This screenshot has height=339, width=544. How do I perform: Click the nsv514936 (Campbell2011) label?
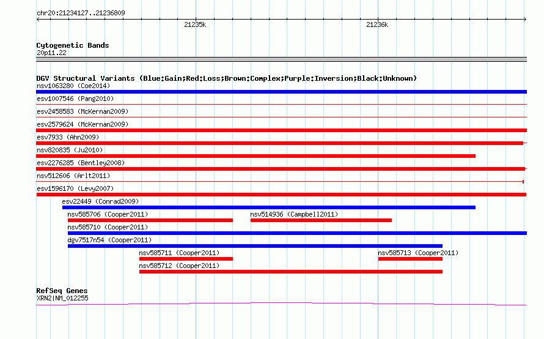(294, 214)
